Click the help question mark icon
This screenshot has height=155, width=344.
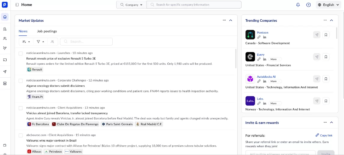point(309,5)
